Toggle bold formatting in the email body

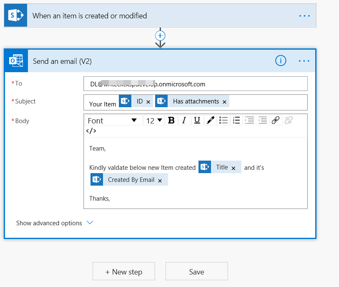click(x=171, y=120)
